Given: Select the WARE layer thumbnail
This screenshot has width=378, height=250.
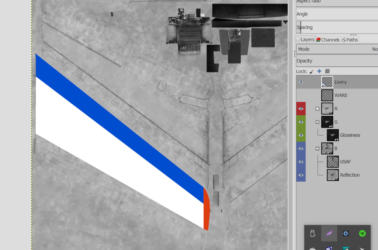Looking at the screenshot, I should coord(327,95).
